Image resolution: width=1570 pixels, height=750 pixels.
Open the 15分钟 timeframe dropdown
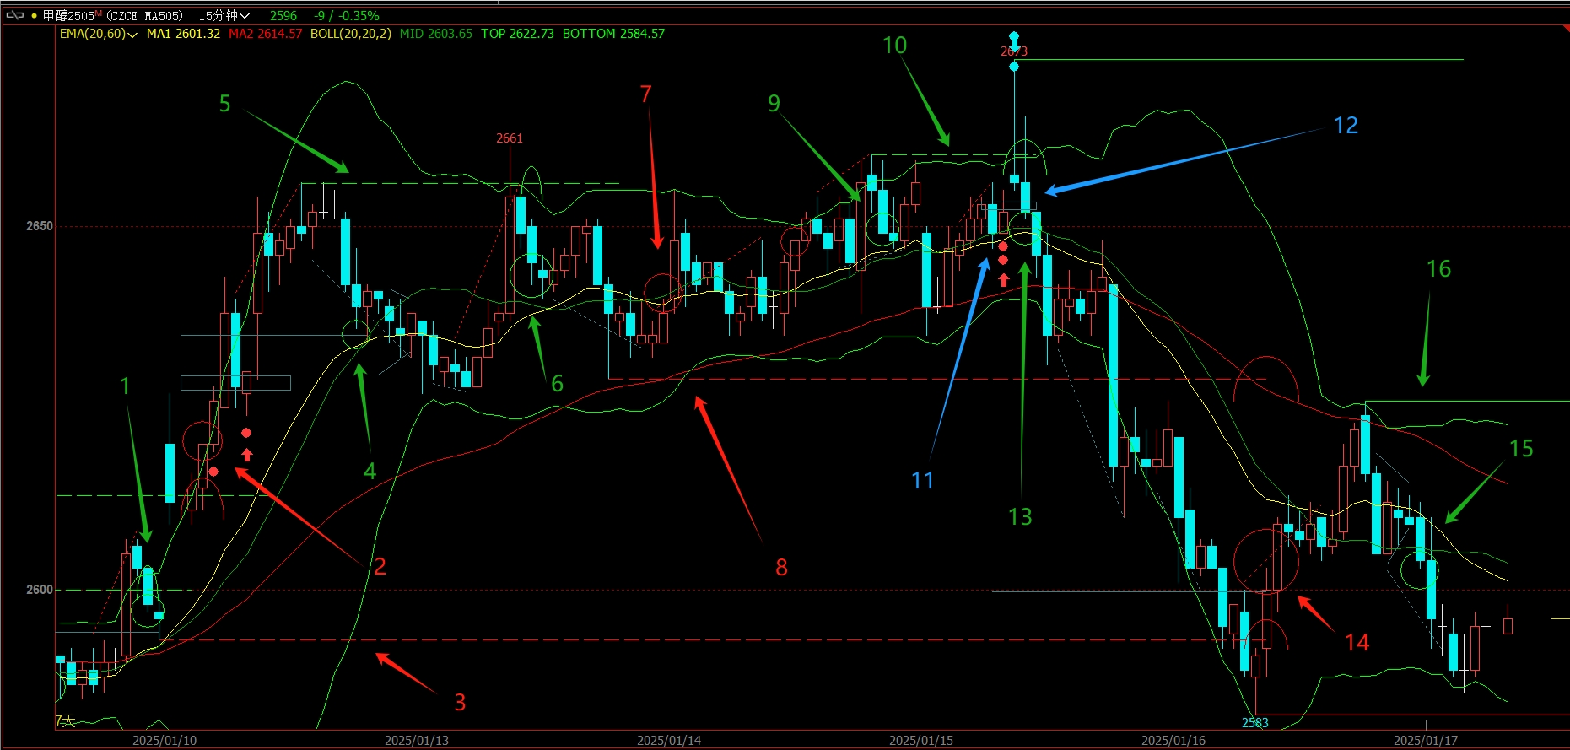tap(224, 16)
